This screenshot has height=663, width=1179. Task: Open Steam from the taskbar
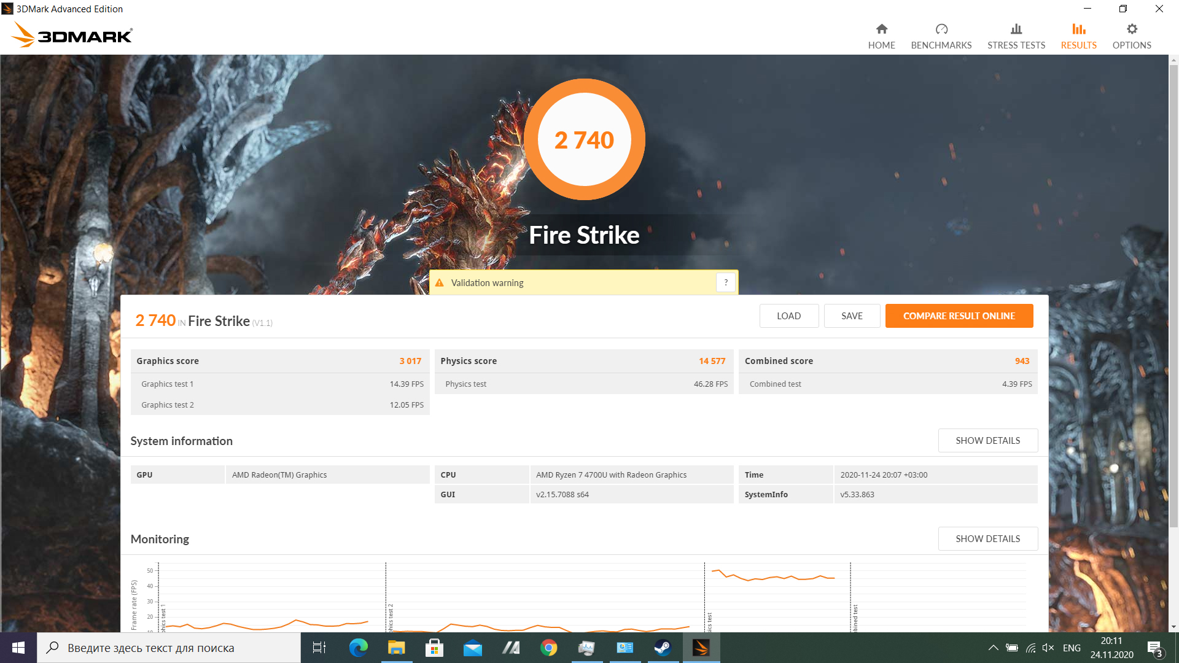[x=662, y=648]
